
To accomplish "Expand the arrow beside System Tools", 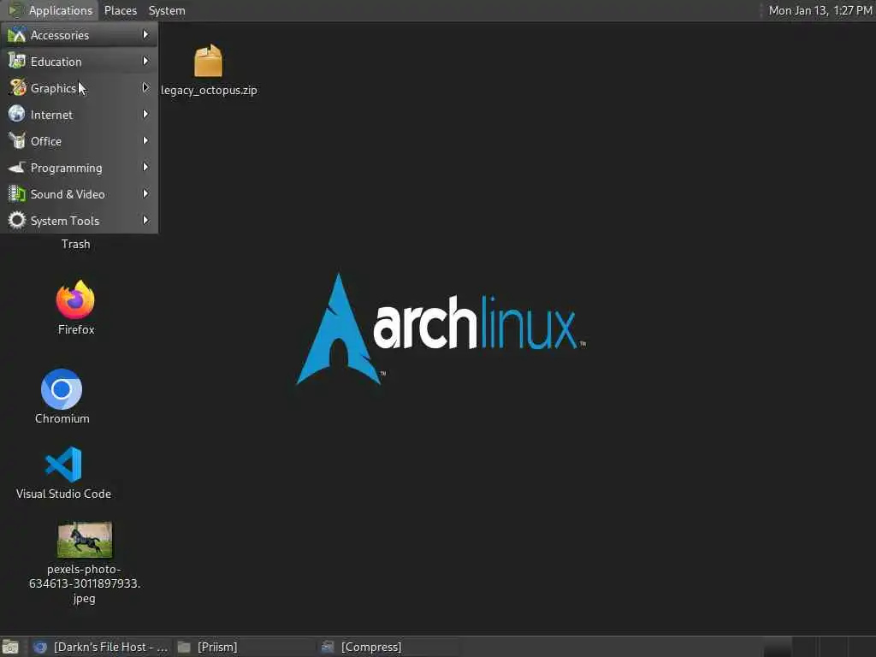I will tap(145, 220).
